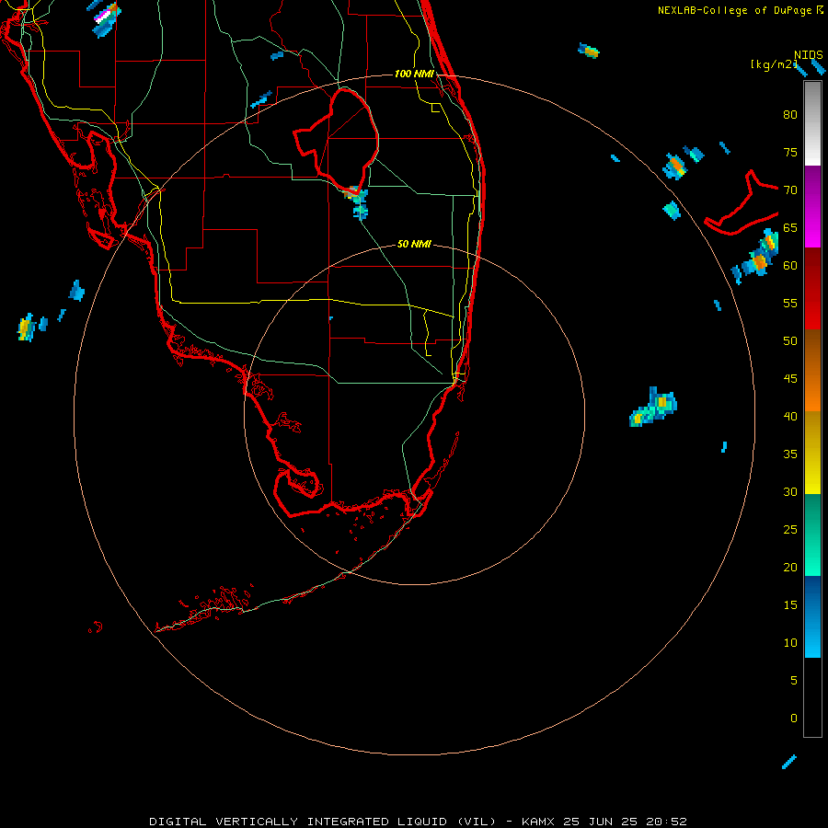Viewport: 828px width, 828px height.
Task: Click the 40 value on the scale
Action: [x=790, y=416]
